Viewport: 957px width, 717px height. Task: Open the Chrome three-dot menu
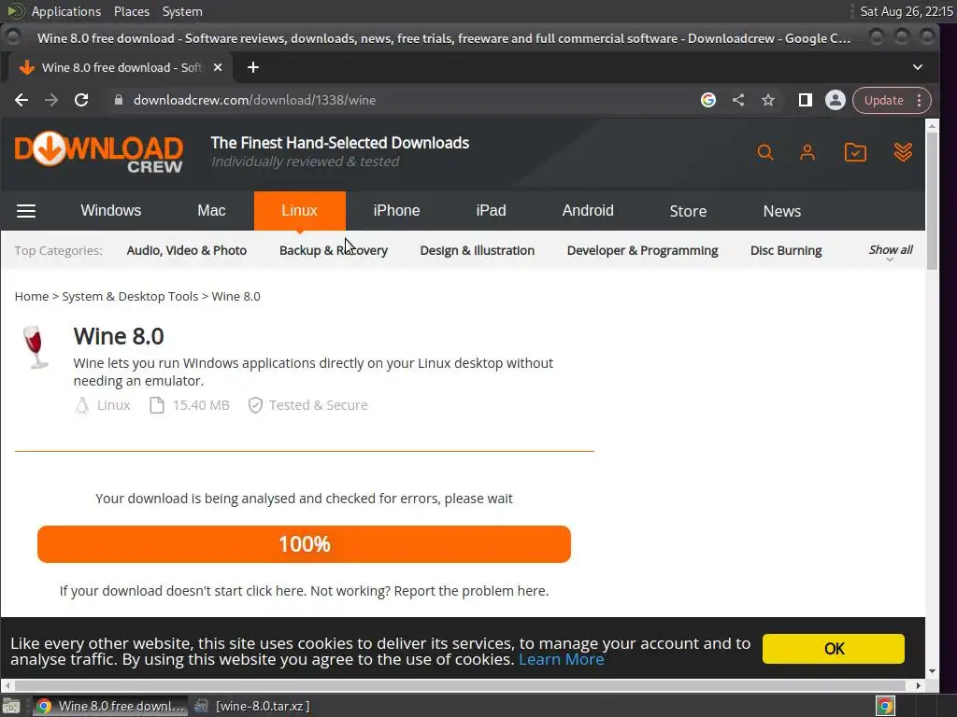[x=920, y=100]
